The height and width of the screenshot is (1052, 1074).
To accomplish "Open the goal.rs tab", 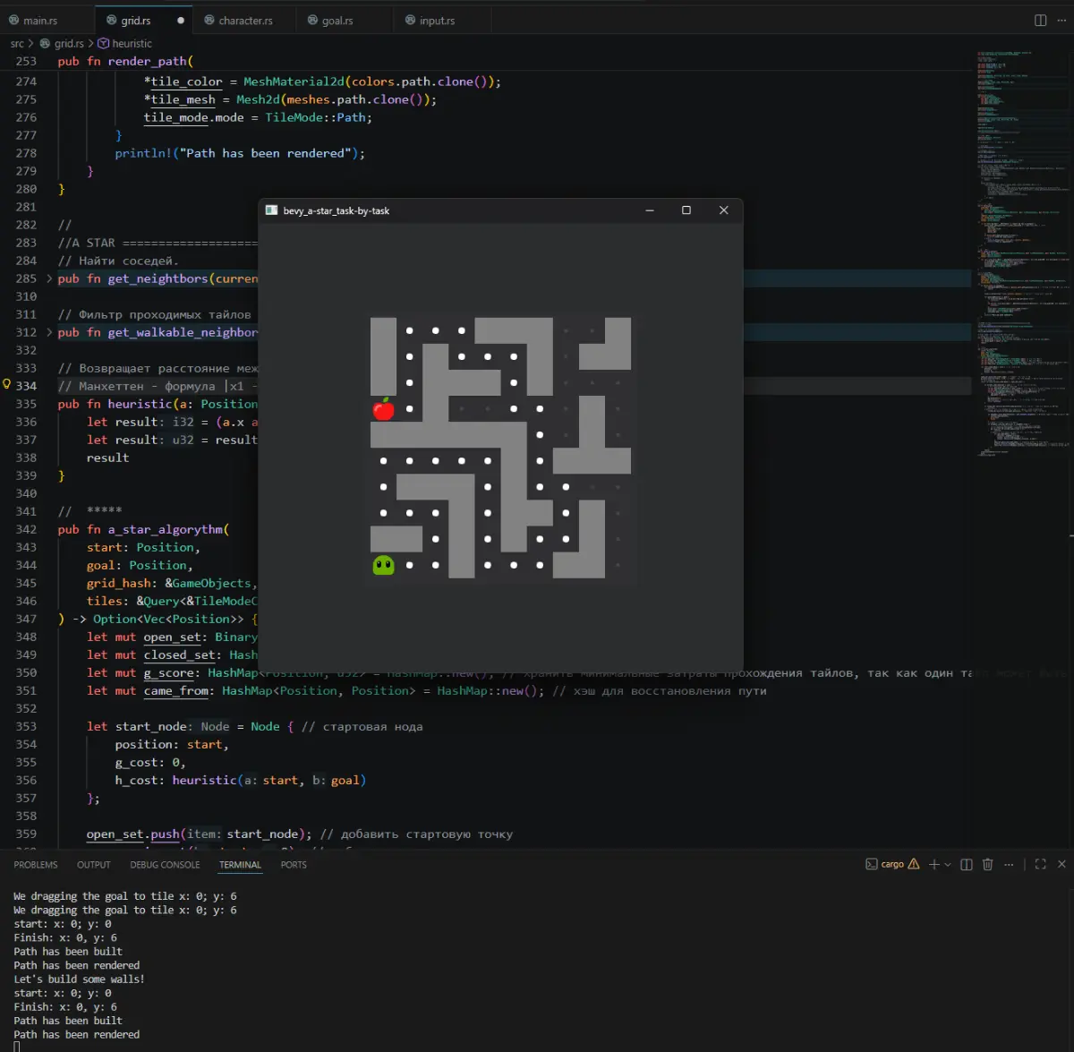I will tap(337, 21).
